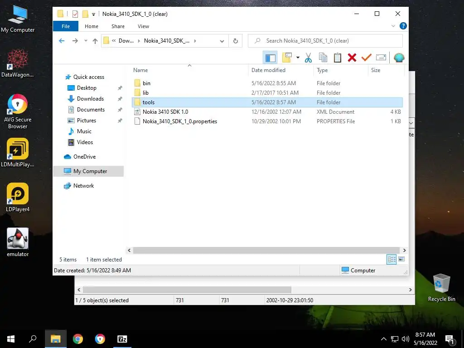Expand the address bar history dropdown
464x348 pixels.
click(222, 41)
